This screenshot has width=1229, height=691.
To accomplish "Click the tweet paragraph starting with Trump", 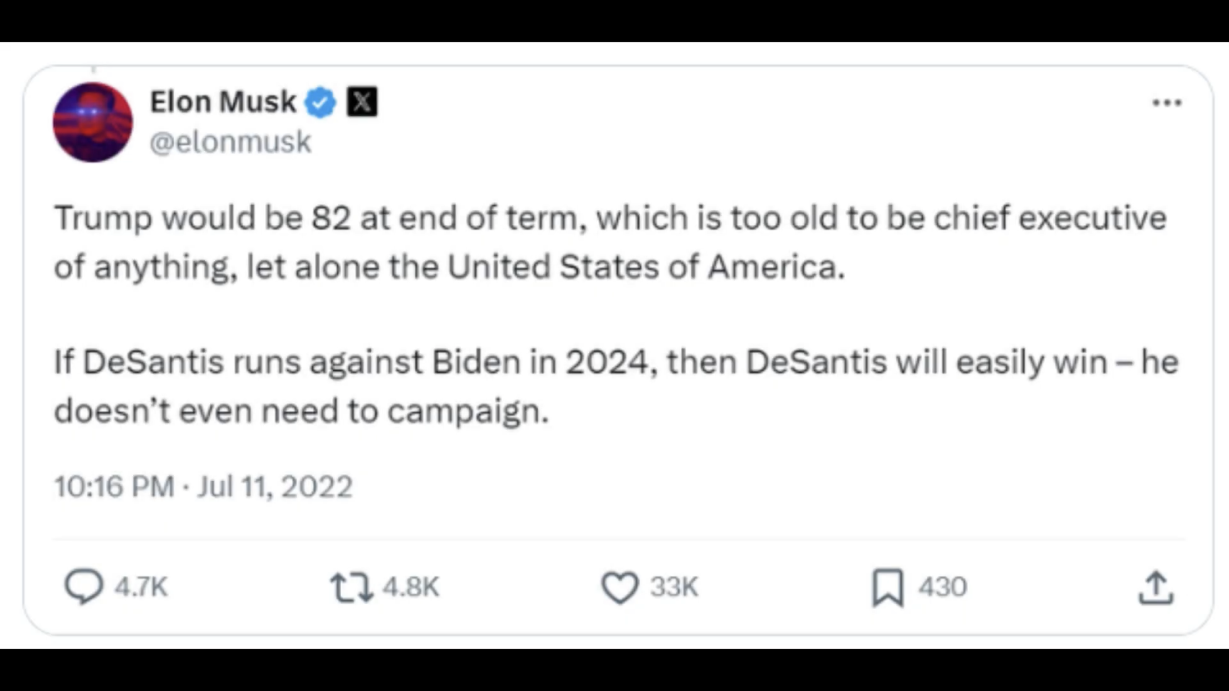I will tap(610, 242).
